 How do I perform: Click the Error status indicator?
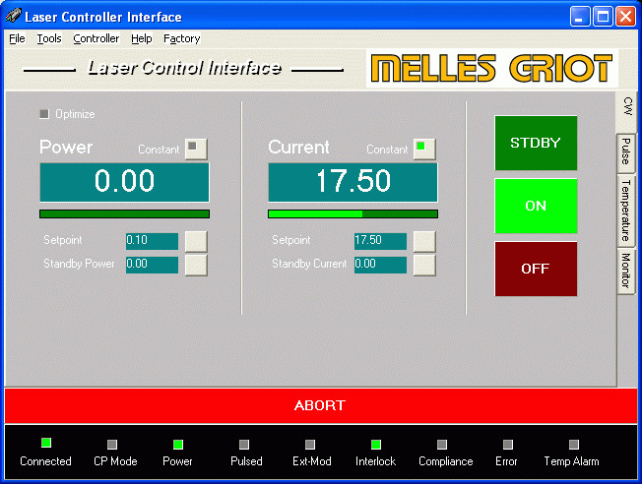pyautogui.click(x=508, y=445)
